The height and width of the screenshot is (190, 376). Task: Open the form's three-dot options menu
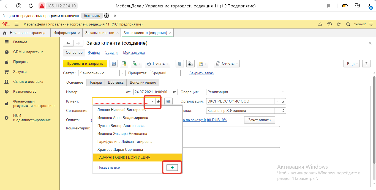[362, 43]
